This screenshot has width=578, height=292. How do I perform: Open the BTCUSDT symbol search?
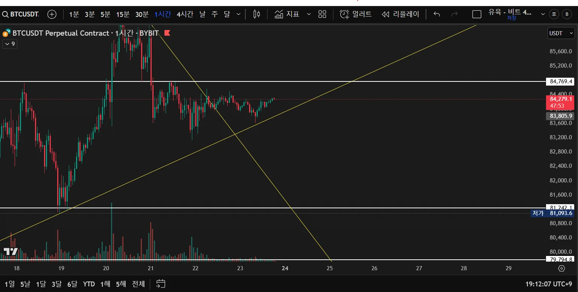(x=21, y=14)
